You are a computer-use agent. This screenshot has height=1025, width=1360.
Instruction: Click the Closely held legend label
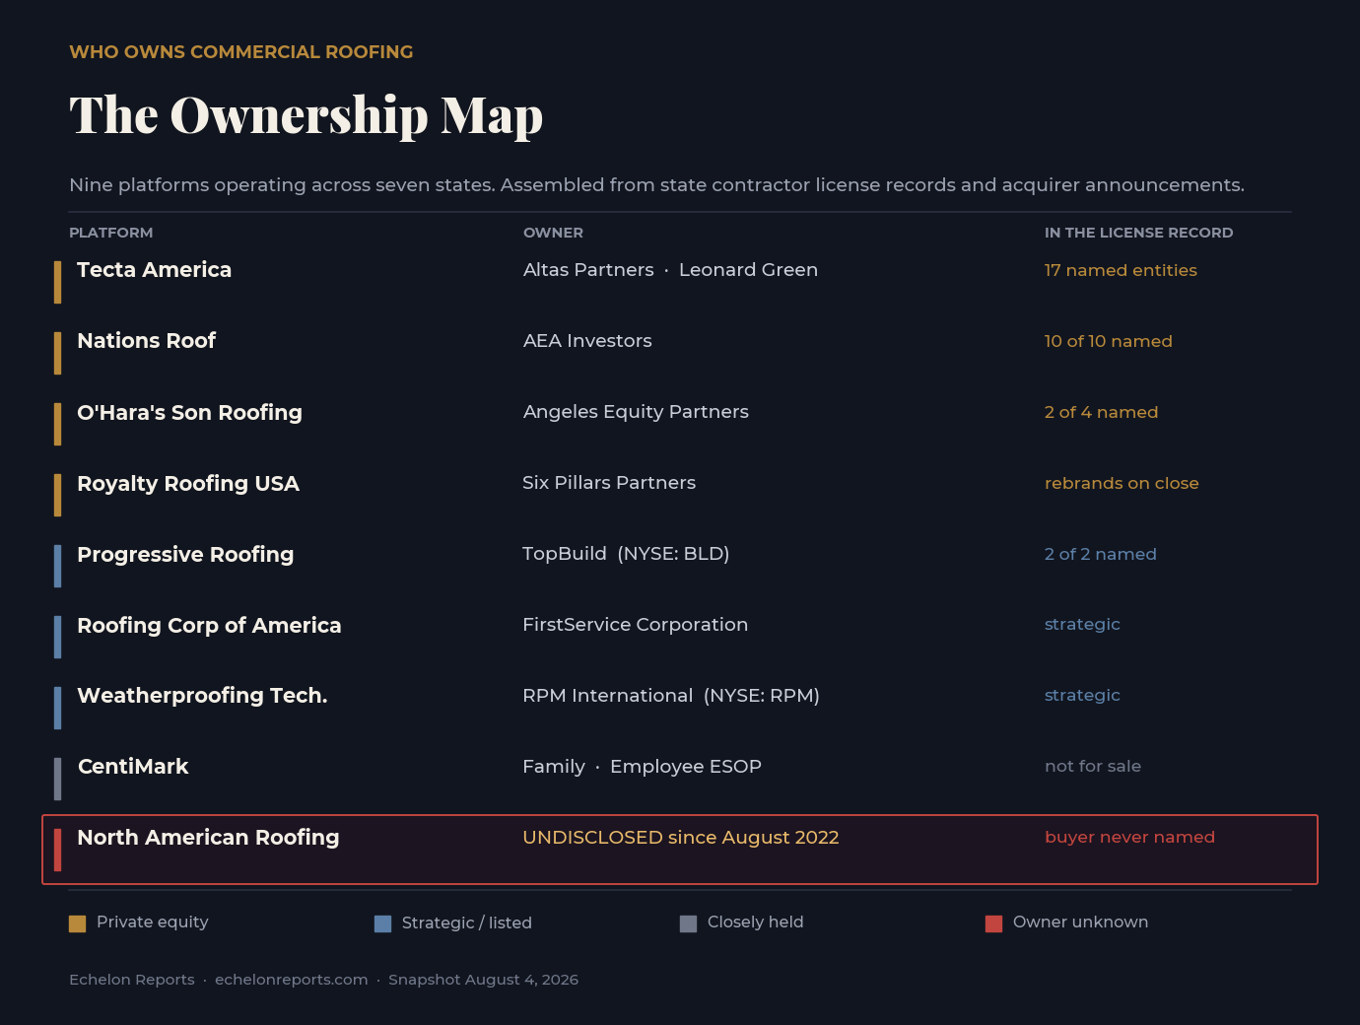pyautogui.click(x=755, y=922)
